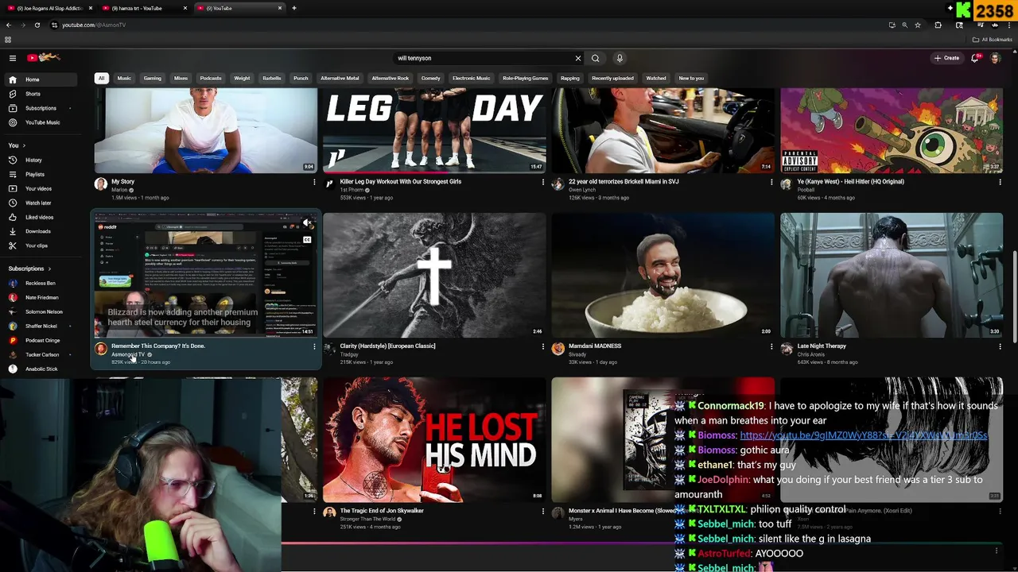The image size is (1018, 572).
Task: Open the account avatar menu
Action: pos(995,58)
